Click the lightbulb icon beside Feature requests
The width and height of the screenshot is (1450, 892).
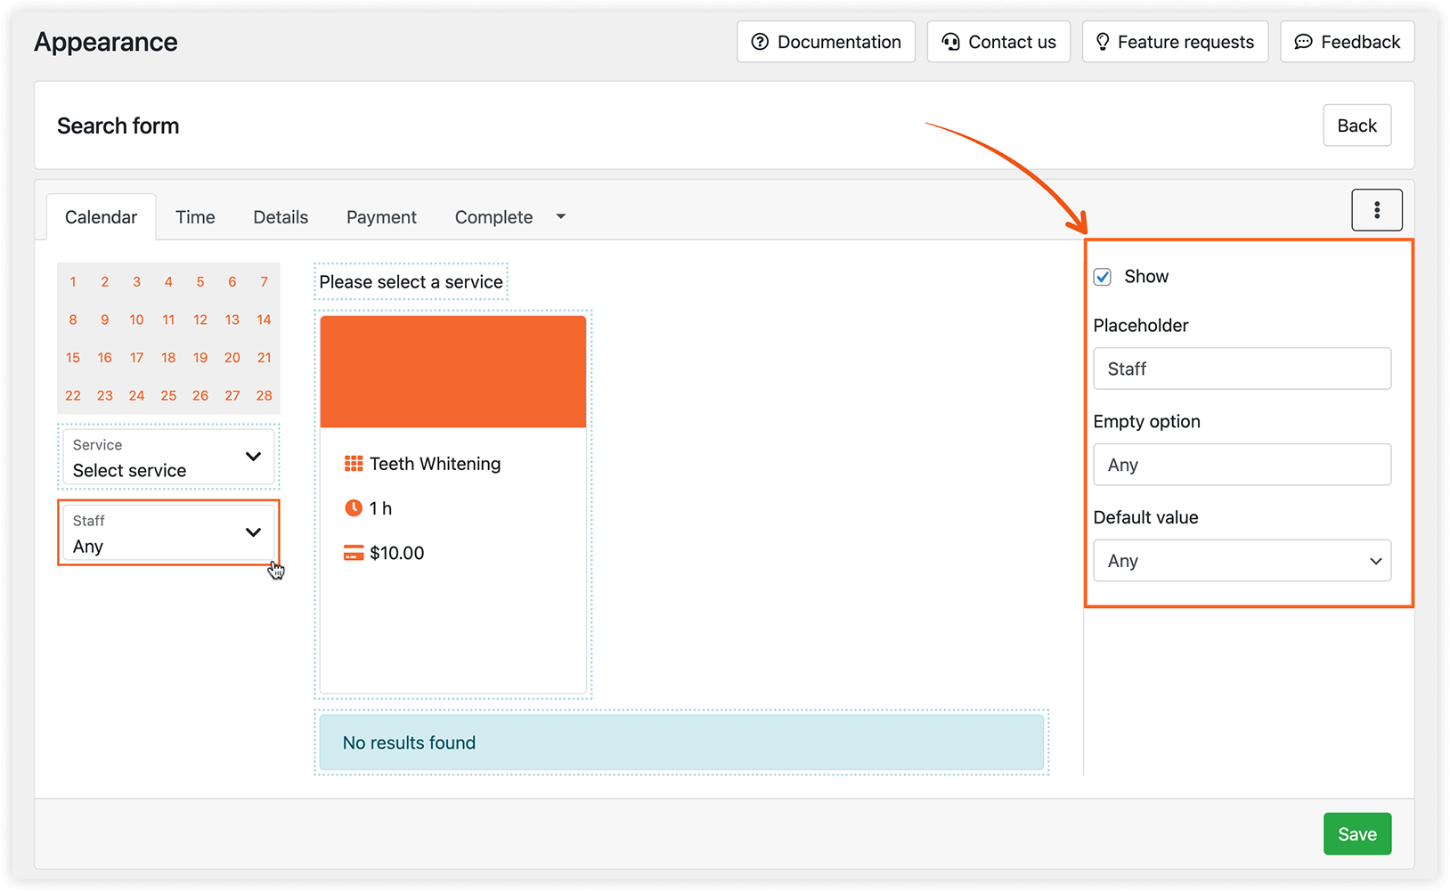tap(1103, 41)
